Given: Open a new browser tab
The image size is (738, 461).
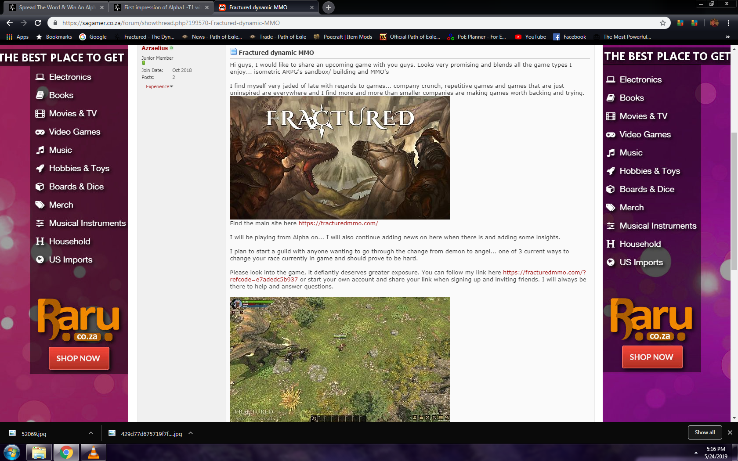Looking at the screenshot, I should [x=328, y=7].
